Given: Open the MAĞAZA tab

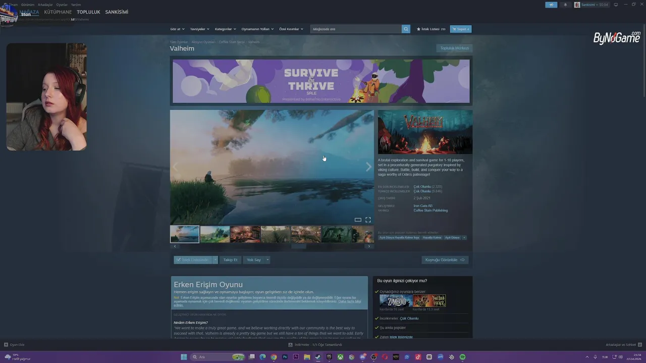Looking at the screenshot, I should click(x=29, y=12).
